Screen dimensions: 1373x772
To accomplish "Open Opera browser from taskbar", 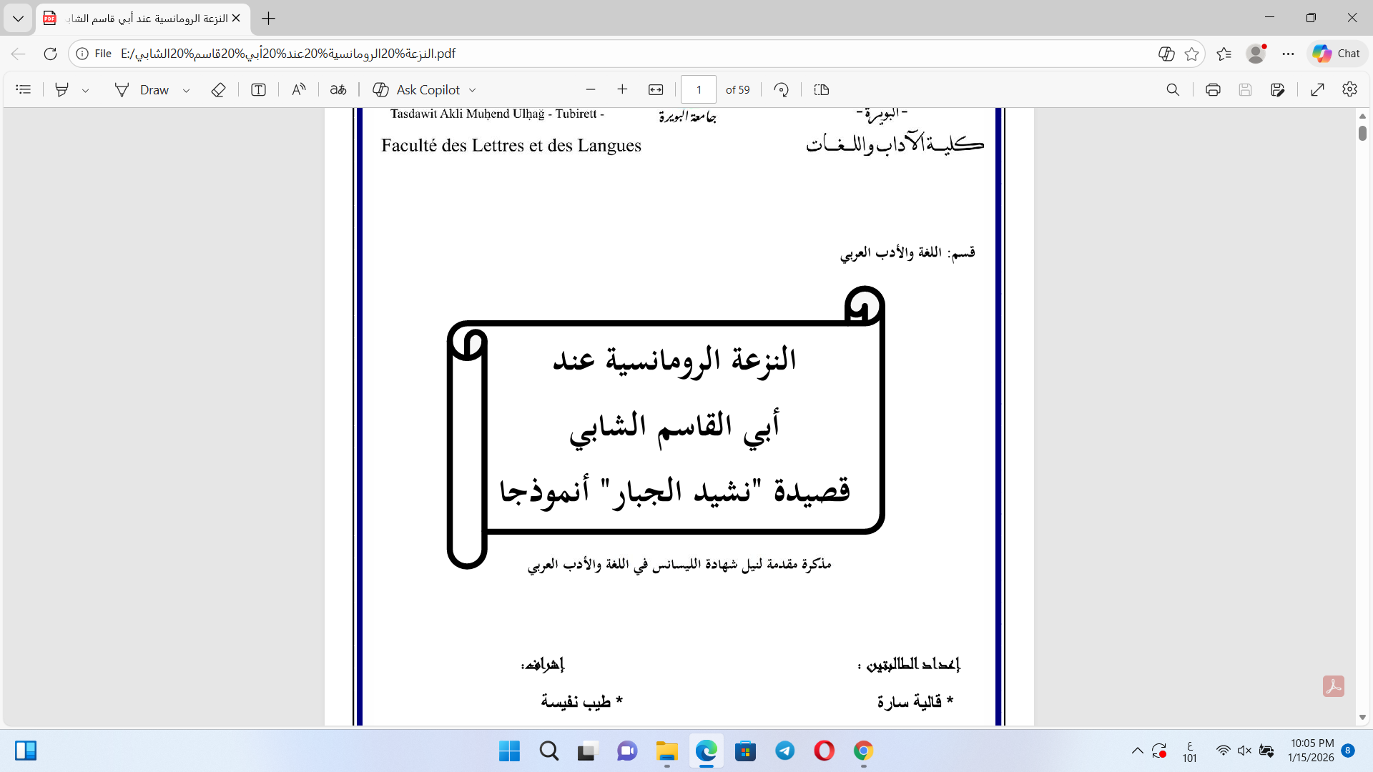I will (x=825, y=751).
